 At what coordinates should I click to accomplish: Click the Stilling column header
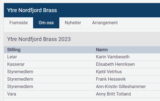(x=14, y=50)
